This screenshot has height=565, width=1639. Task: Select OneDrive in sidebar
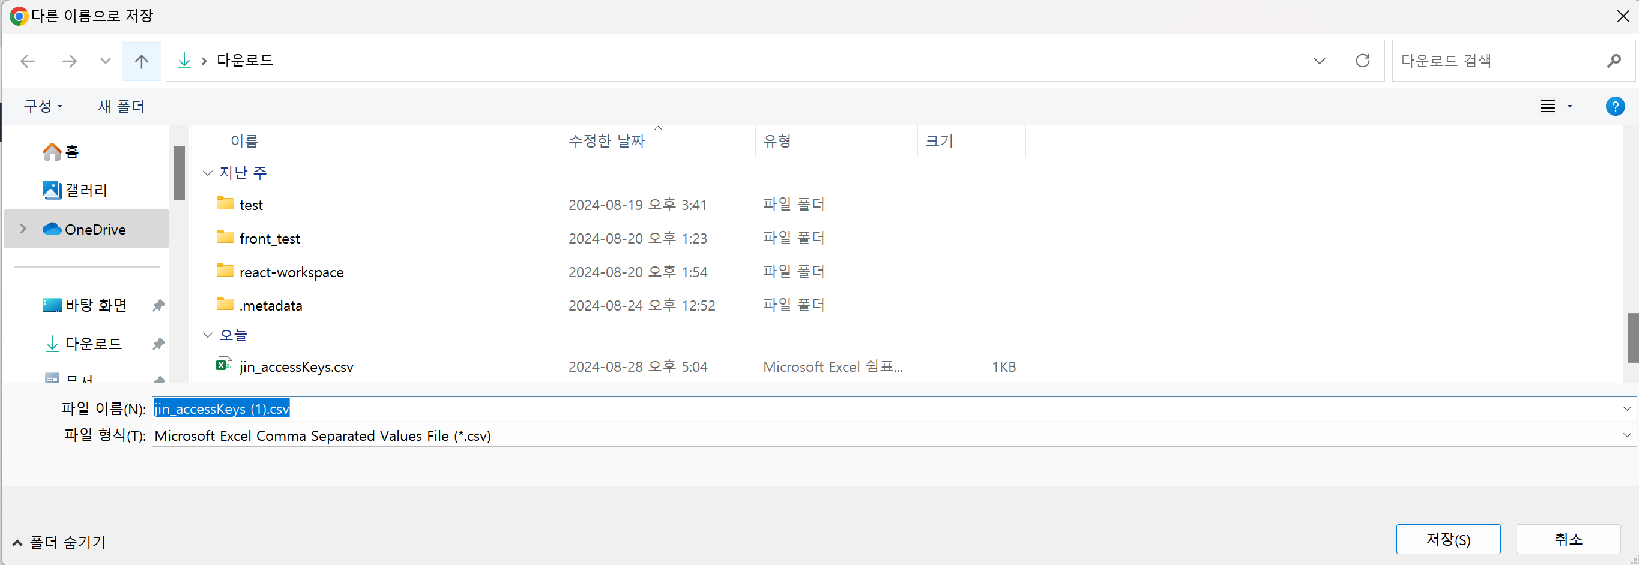pos(86,229)
